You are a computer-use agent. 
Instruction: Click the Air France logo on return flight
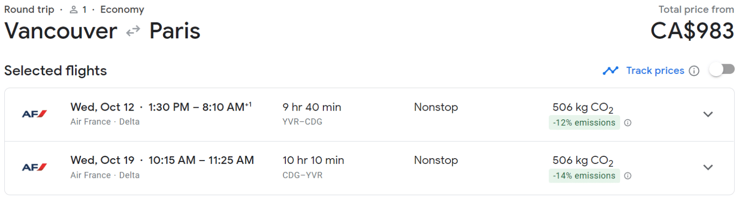tap(34, 167)
